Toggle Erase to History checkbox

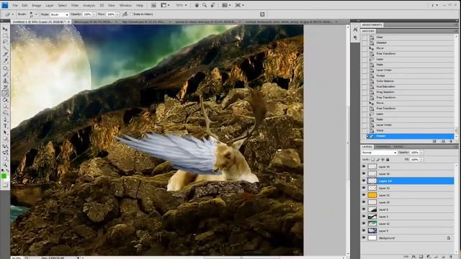pos(131,14)
